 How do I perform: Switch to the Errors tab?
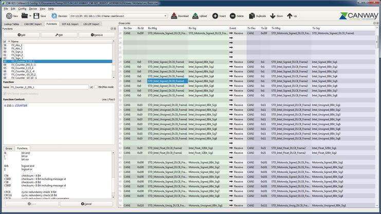(x=9, y=148)
